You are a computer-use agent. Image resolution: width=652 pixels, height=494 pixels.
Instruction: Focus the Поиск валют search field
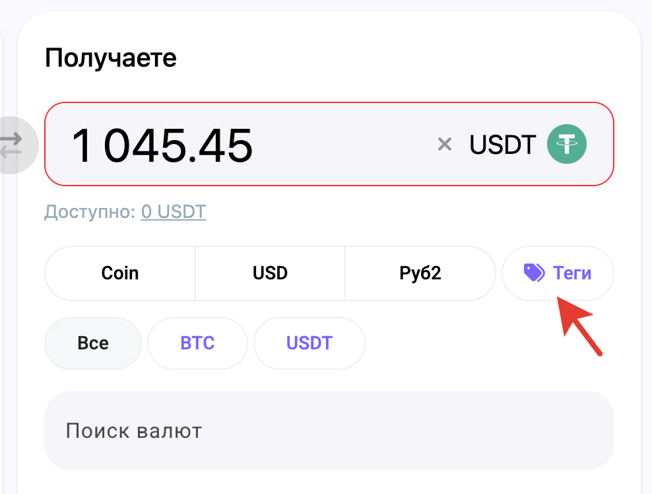point(329,431)
